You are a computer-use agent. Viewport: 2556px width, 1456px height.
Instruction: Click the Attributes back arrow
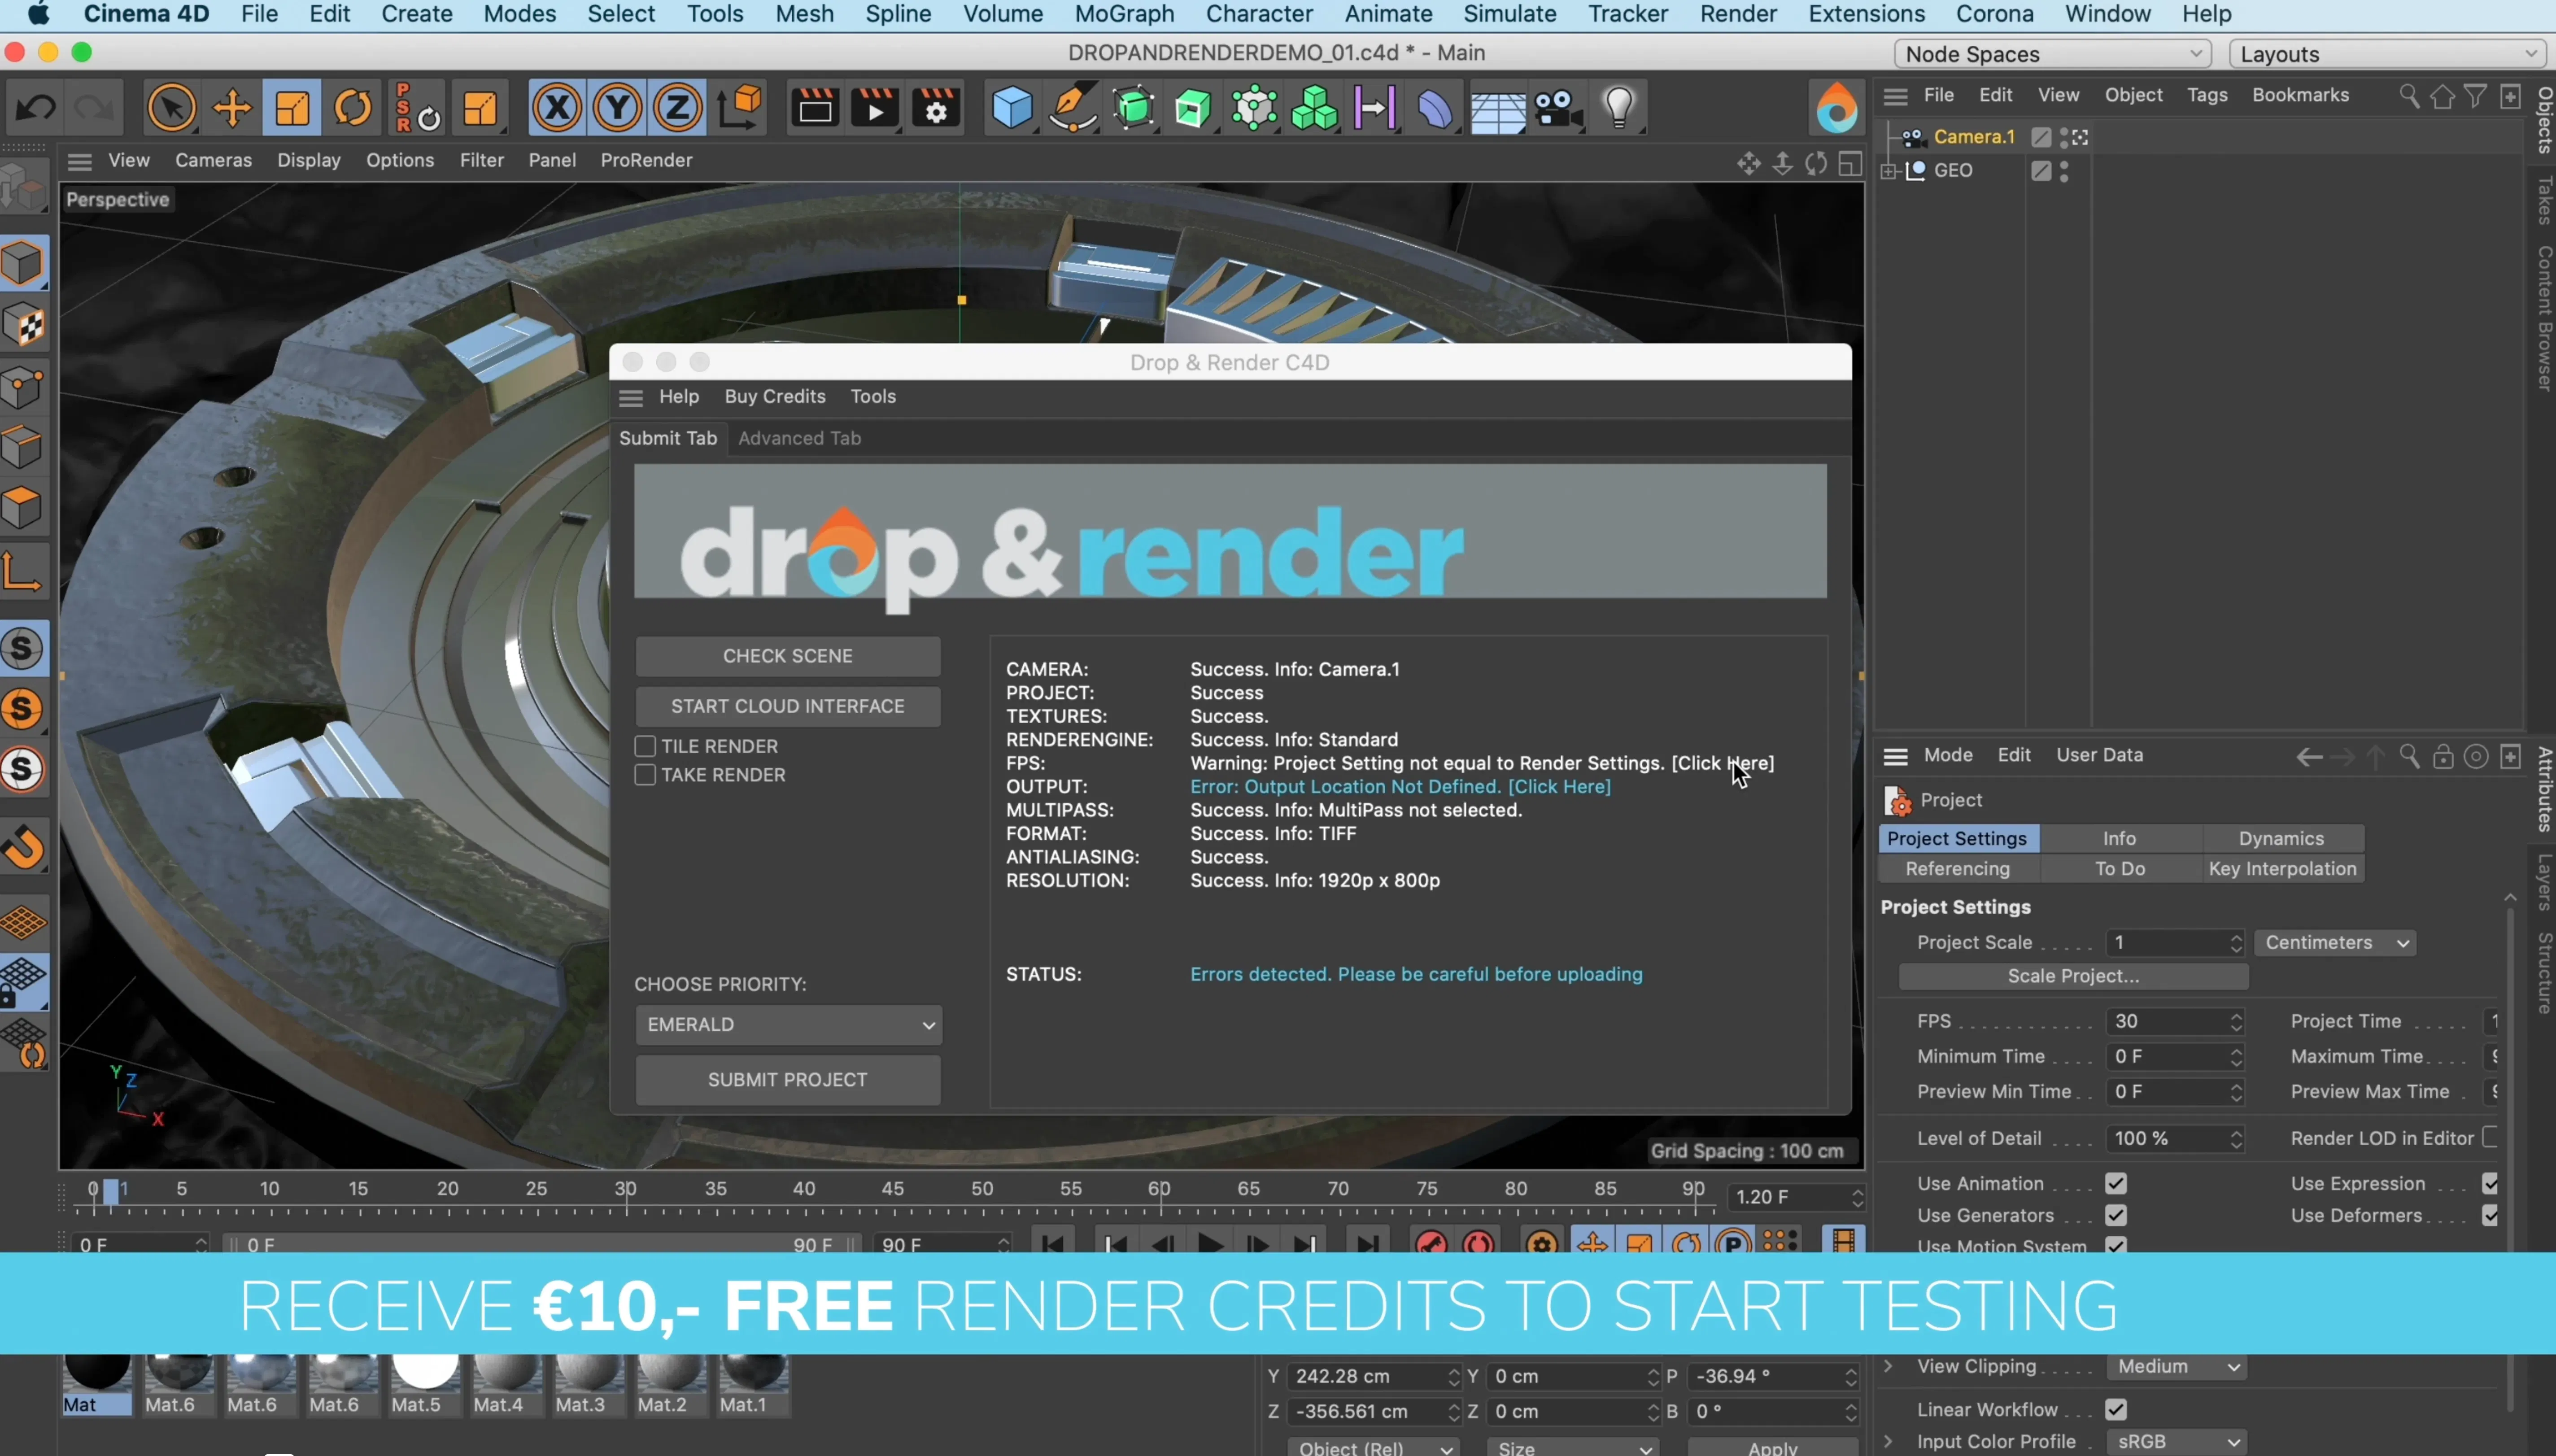point(2308,757)
